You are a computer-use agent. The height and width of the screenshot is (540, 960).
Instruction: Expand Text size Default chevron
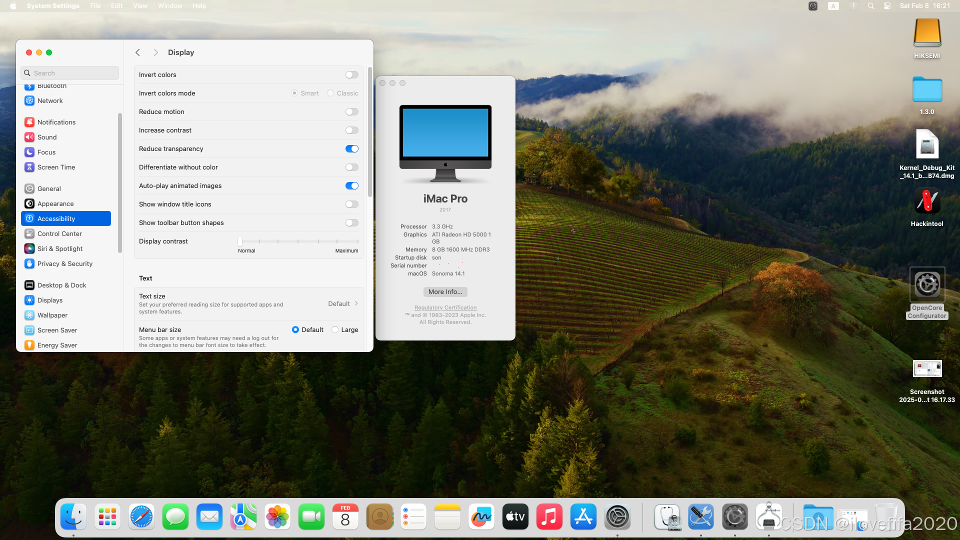356,303
